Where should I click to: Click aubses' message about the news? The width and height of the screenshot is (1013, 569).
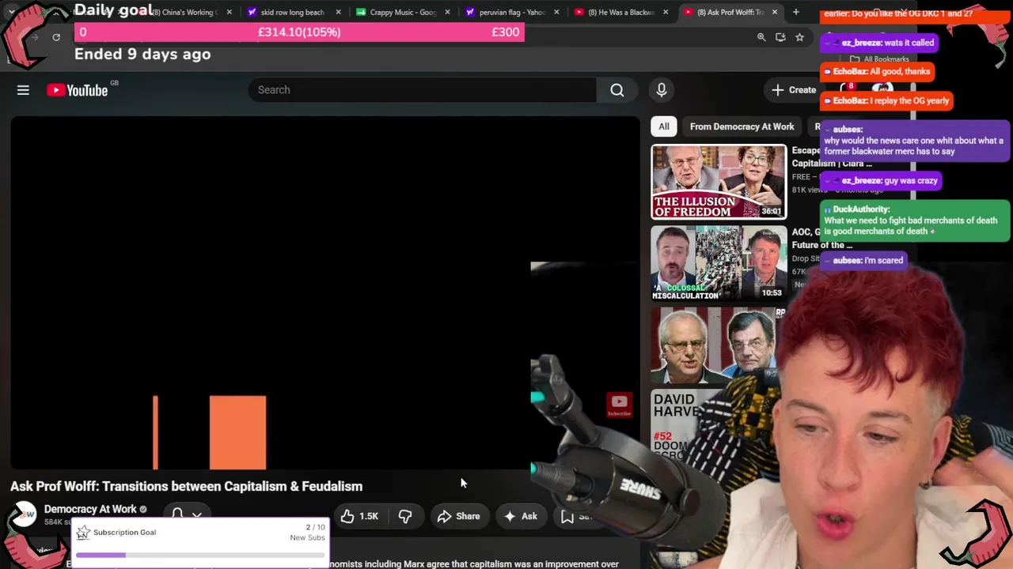click(x=914, y=140)
